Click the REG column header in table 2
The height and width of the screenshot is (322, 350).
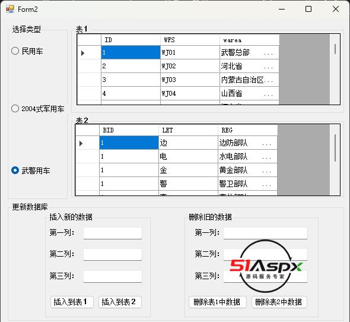pyautogui.click(x=247, y=130)
